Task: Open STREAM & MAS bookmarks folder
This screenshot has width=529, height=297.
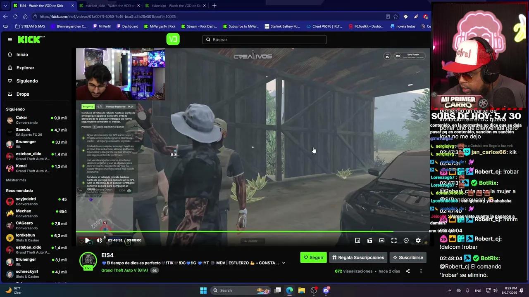Action: [30, 26]
